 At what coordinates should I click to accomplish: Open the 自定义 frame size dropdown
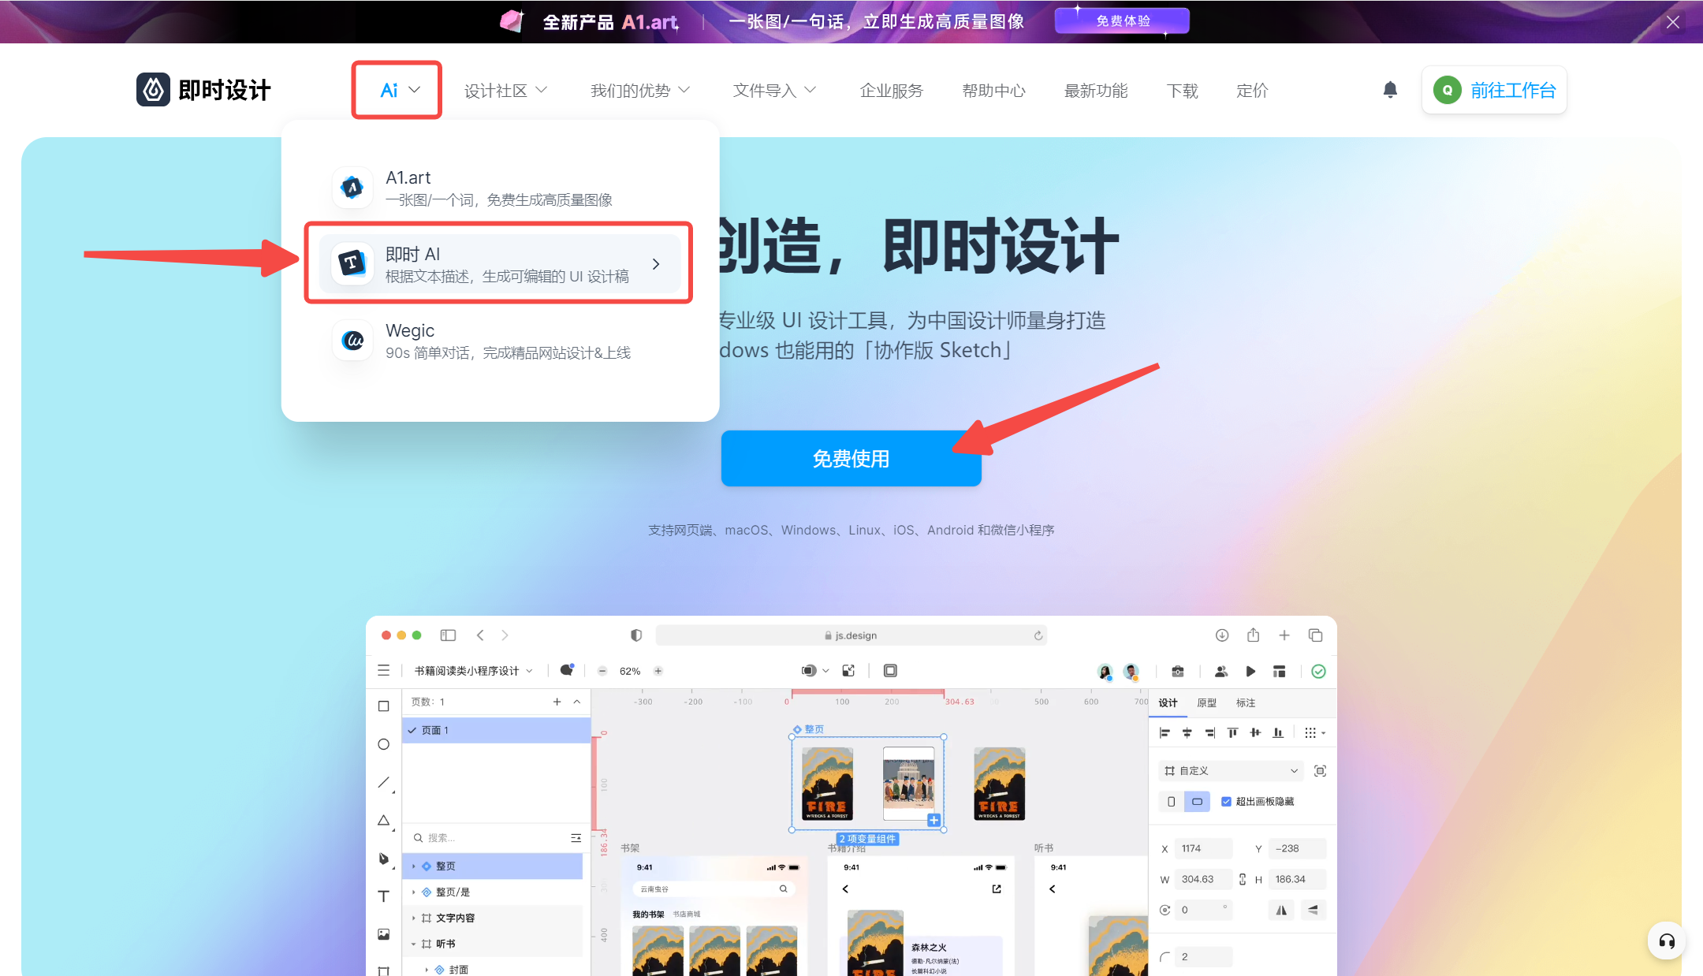[x=1231, y=771]
